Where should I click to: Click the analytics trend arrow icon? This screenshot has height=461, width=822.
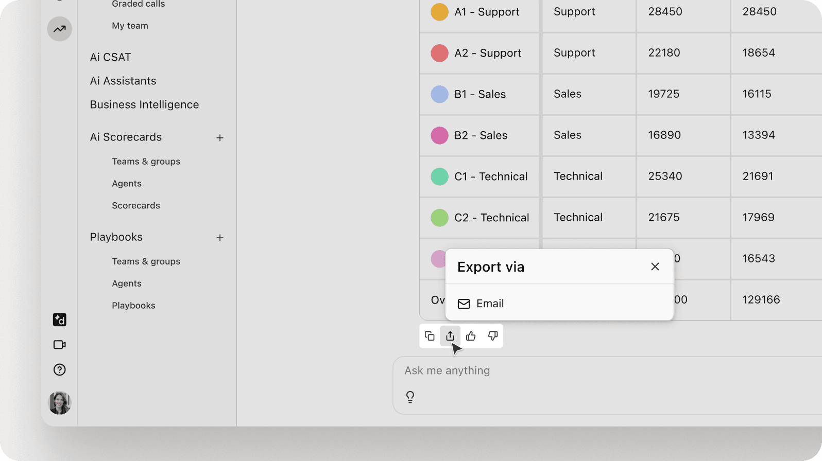[60, 29]
